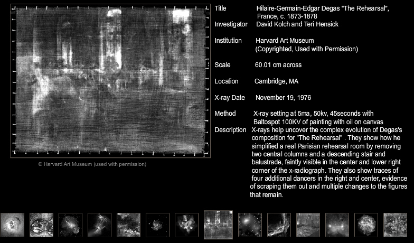This screenshot has height=243, width=414.
Task: Click the description line "two central columns and a descending stair"
Action: point(318,154)
